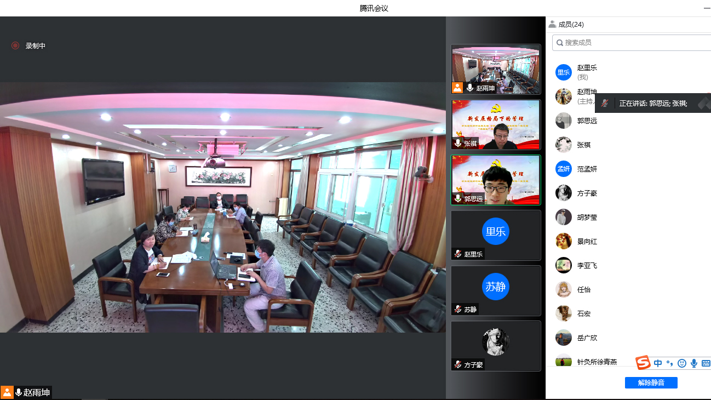
Task: Click the orange host icon on 赵雨坤 thumbnail
Action: click(x=457, y=88)
